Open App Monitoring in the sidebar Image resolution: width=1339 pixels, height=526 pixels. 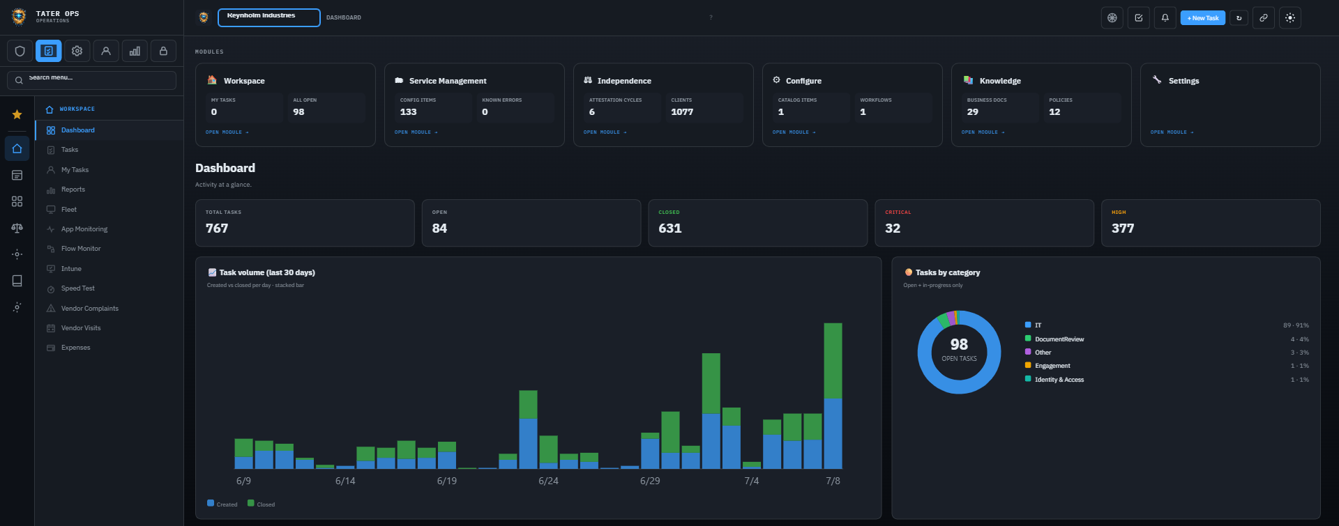[109, 229]
